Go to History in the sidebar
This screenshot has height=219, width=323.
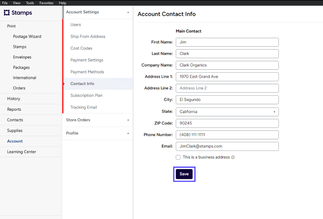(x=31, y=99)
